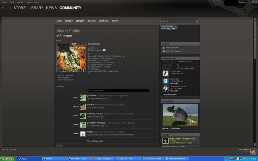Click the Edit my Profile pencil icon
258x161 pixels.
164,48
